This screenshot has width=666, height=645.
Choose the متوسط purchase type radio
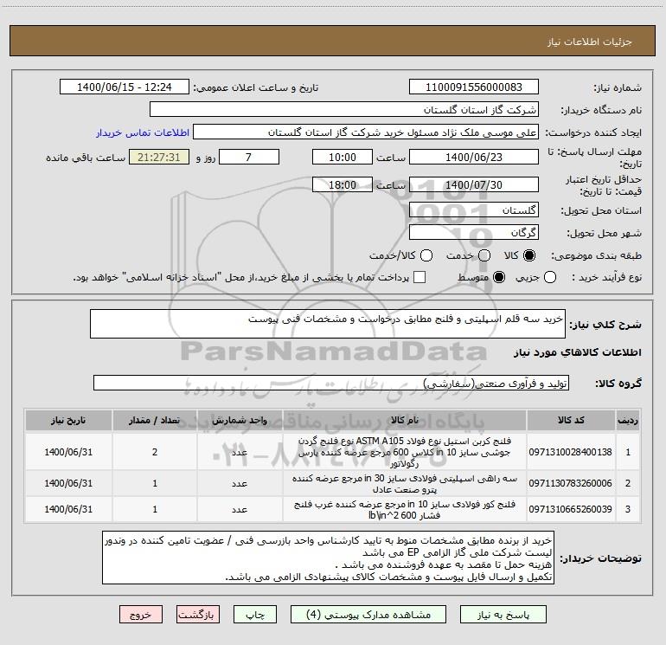click(499, 277)
